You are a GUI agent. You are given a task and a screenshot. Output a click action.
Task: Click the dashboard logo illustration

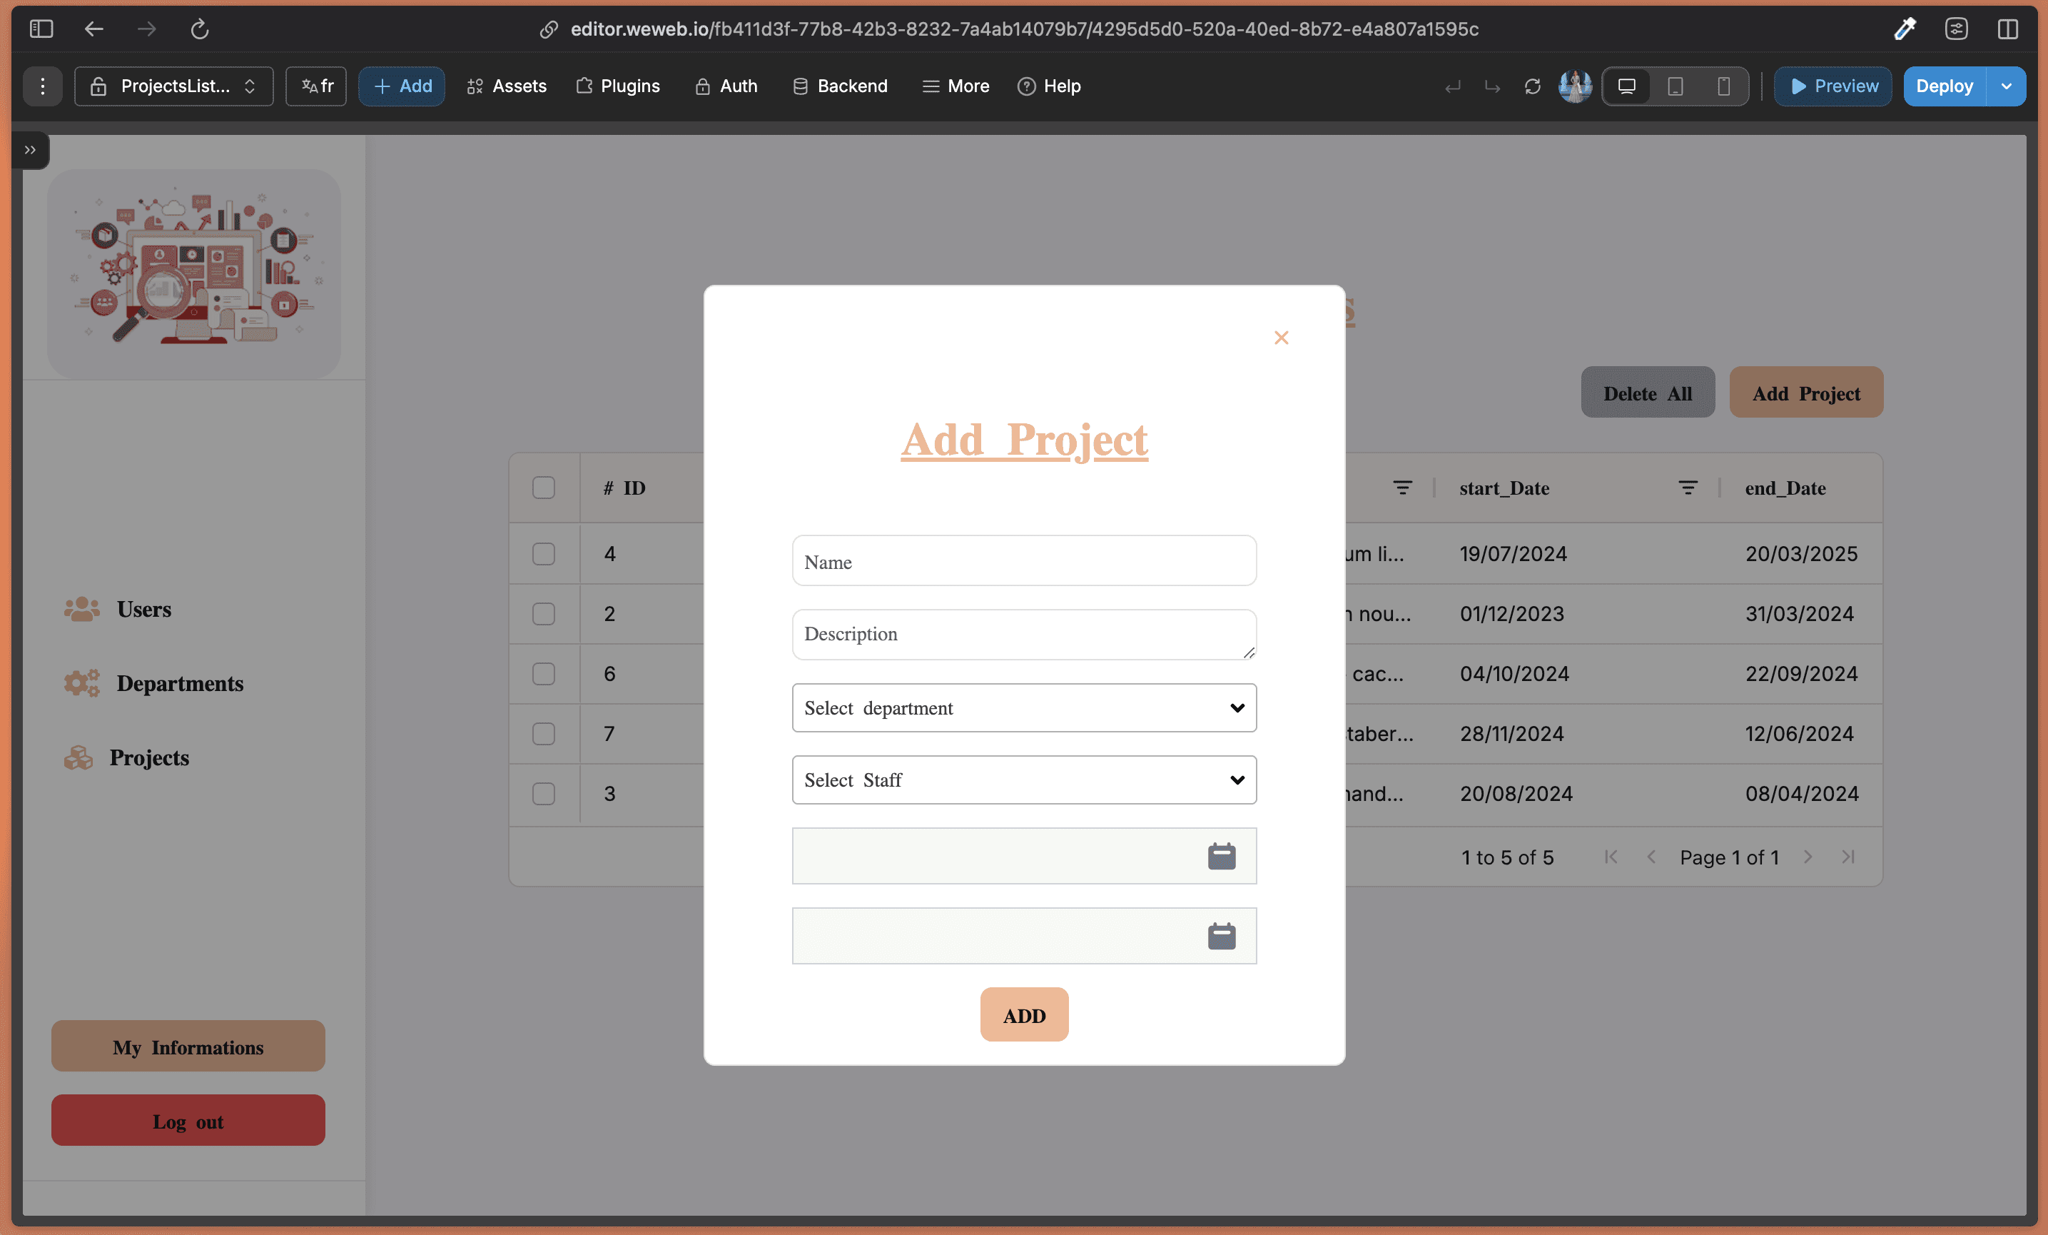coord(193,273)
